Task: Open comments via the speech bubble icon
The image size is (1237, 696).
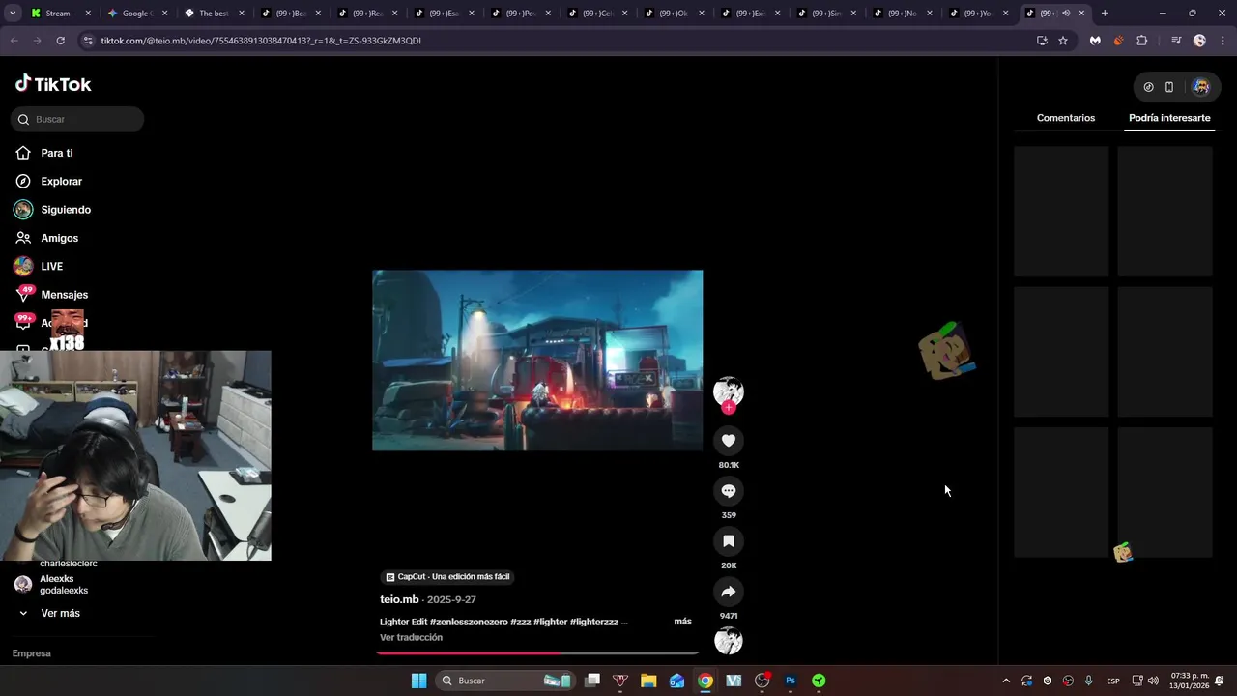Action: coord(729,491)
